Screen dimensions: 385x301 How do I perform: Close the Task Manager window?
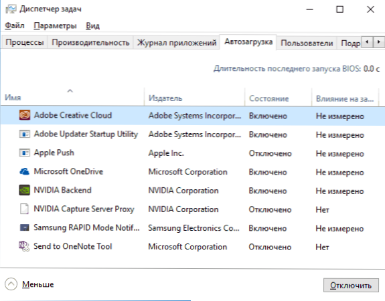[x=370, y=9]
